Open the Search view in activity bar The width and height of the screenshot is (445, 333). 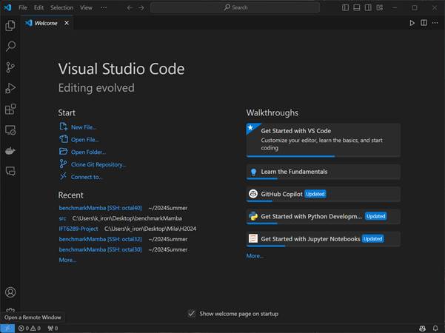point(10,46)
